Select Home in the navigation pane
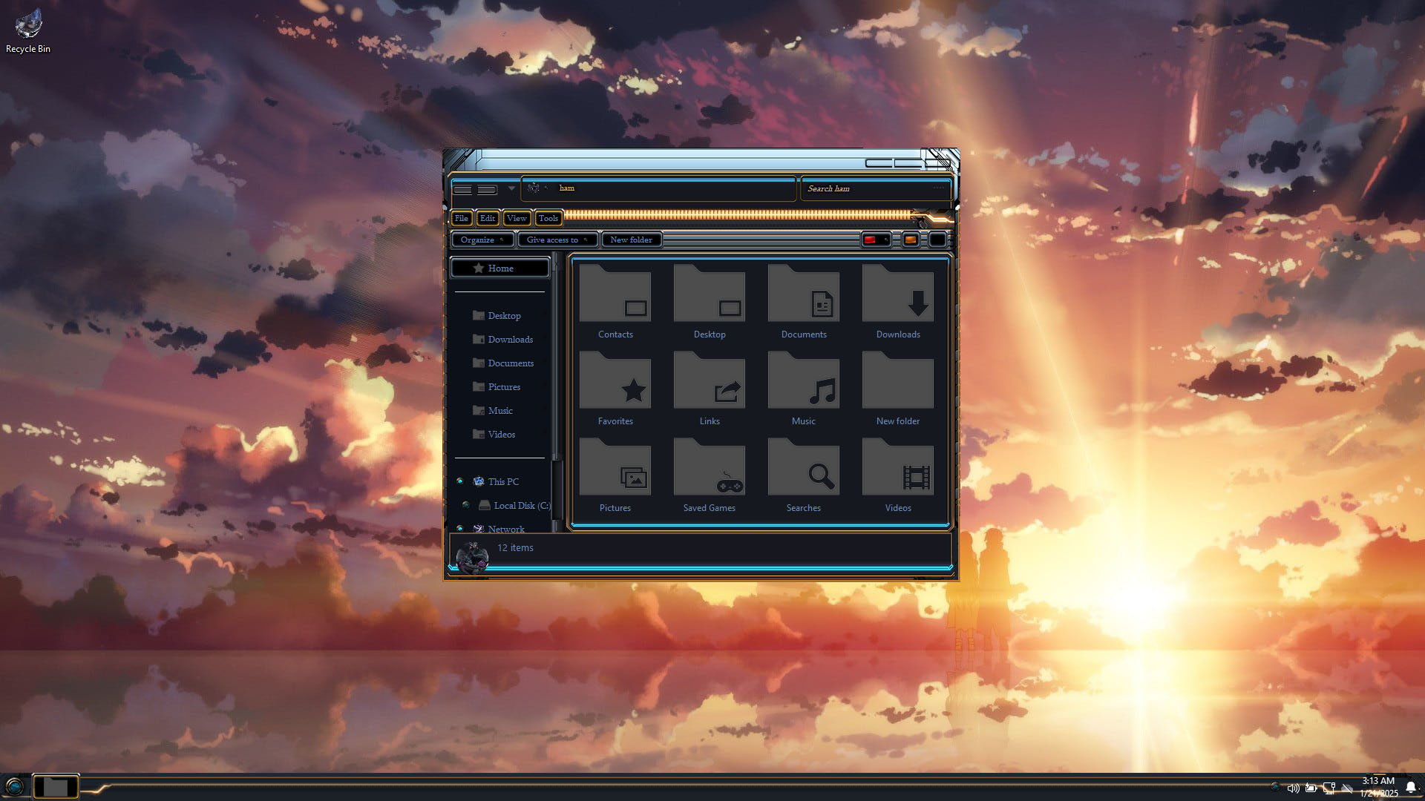The height and width of the screenshot is (801, 1425). tap(500, 268)
